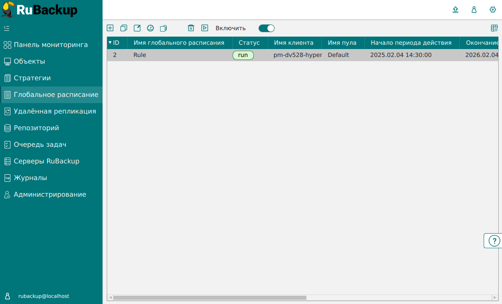
Task: Click Имя клиента column header
Action: pyautogui.click(x=294, y=42)
